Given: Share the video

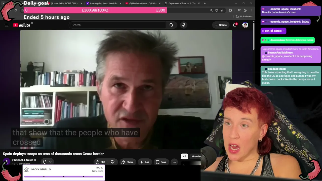Looking at the screenshot, I should click(127, 162).
